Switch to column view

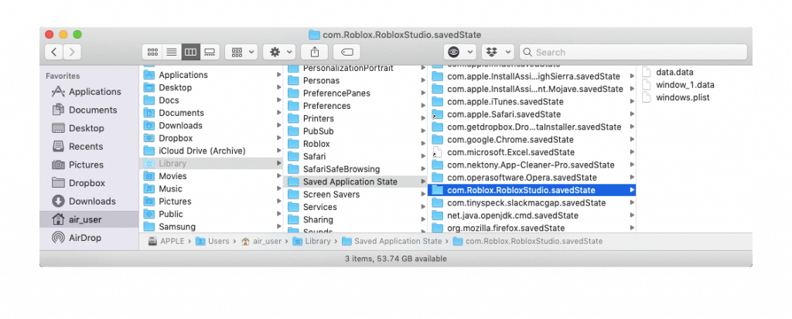click(x=191, y=52)
